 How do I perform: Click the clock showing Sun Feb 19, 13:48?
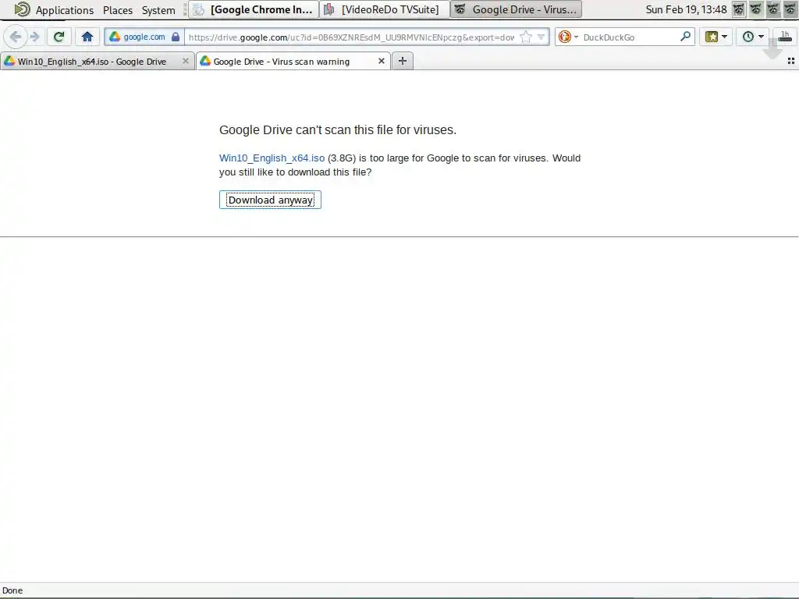pos(686,9)
